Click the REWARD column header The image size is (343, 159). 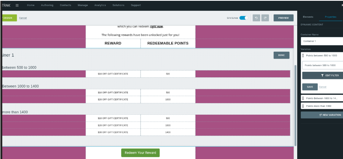tap(113, 43)
